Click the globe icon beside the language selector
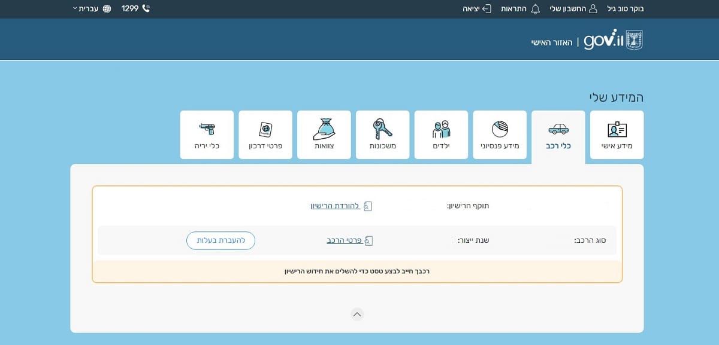This screenshot has height=345, width=719. (x=107, y=9)
